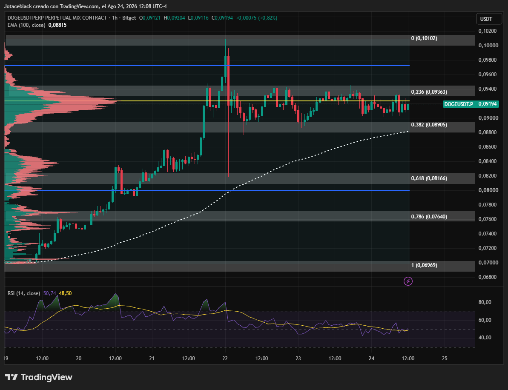Click the RSI moving average value 48,50
This screenshot has height=390, width=508.
tap(65, 293)
